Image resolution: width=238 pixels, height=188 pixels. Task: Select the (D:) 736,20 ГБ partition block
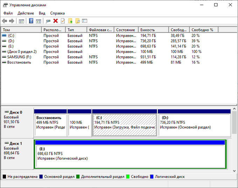(x=194, y=123)
